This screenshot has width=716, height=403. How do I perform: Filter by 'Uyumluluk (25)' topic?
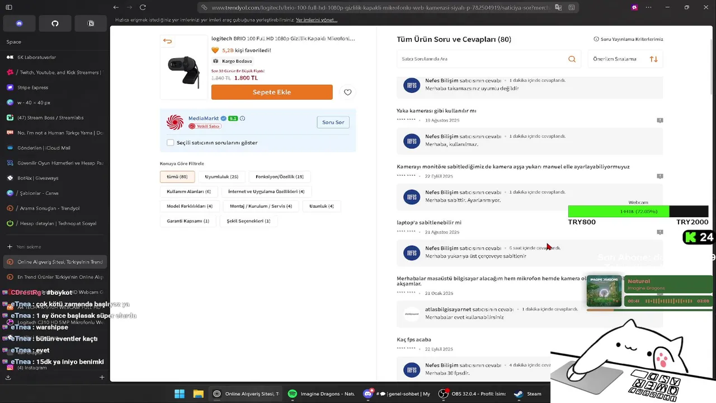222,177
